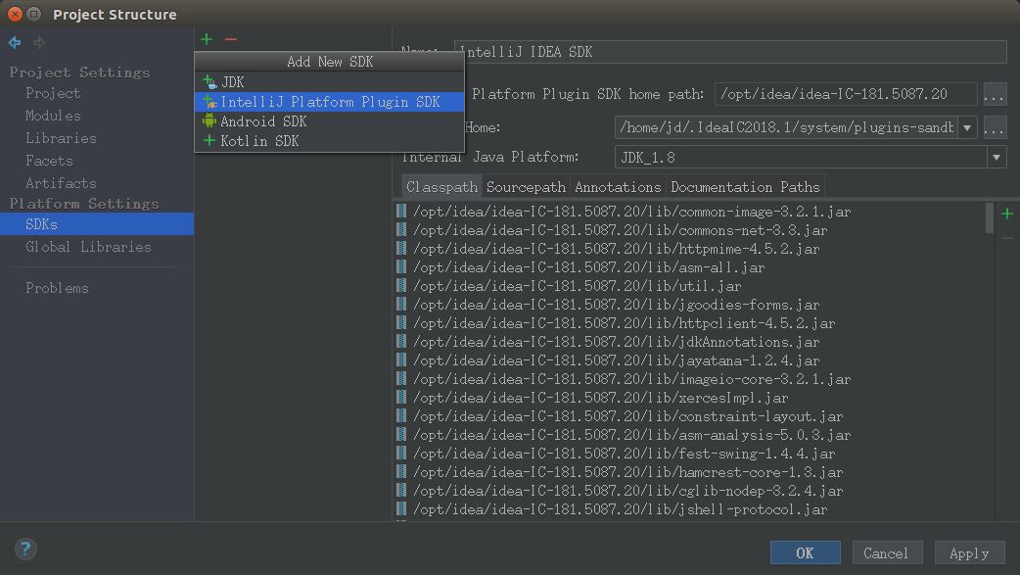Click the SDK home path field
This screenshot has width=1020, height=575.
coord(845,94)
